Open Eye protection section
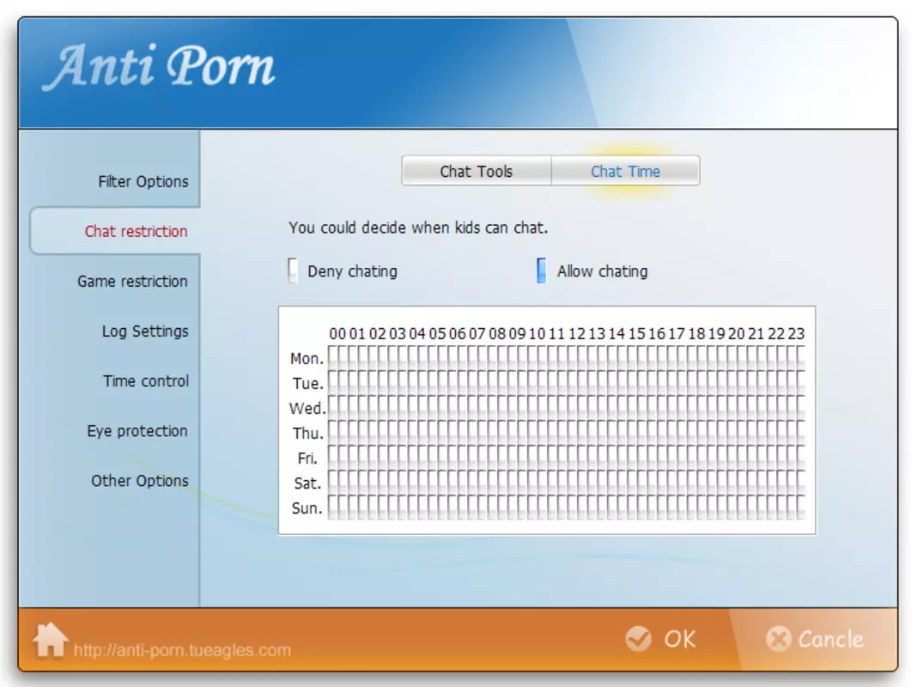Viewport: 911px width, 687px height. 137,431
